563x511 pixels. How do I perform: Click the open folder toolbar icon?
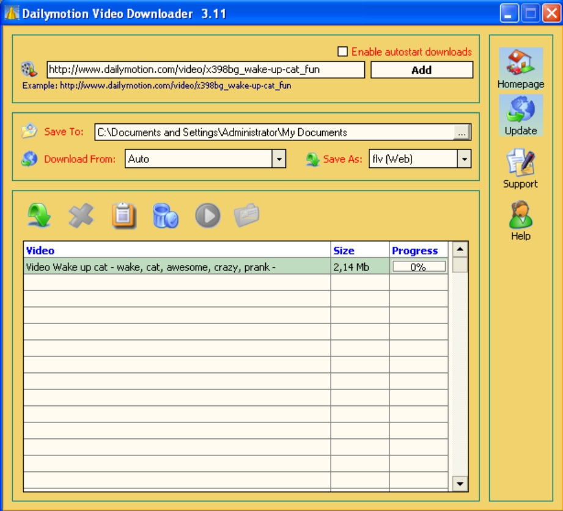[x=247, y=216]
